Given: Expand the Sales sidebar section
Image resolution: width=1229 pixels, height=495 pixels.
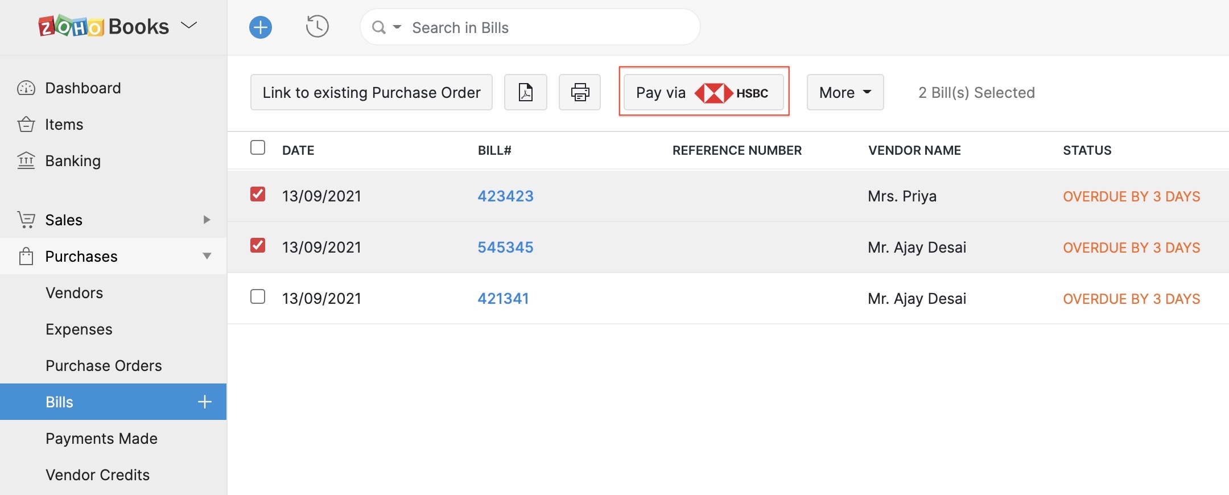Looking at the screenshot, I should [x=207, y=220].
